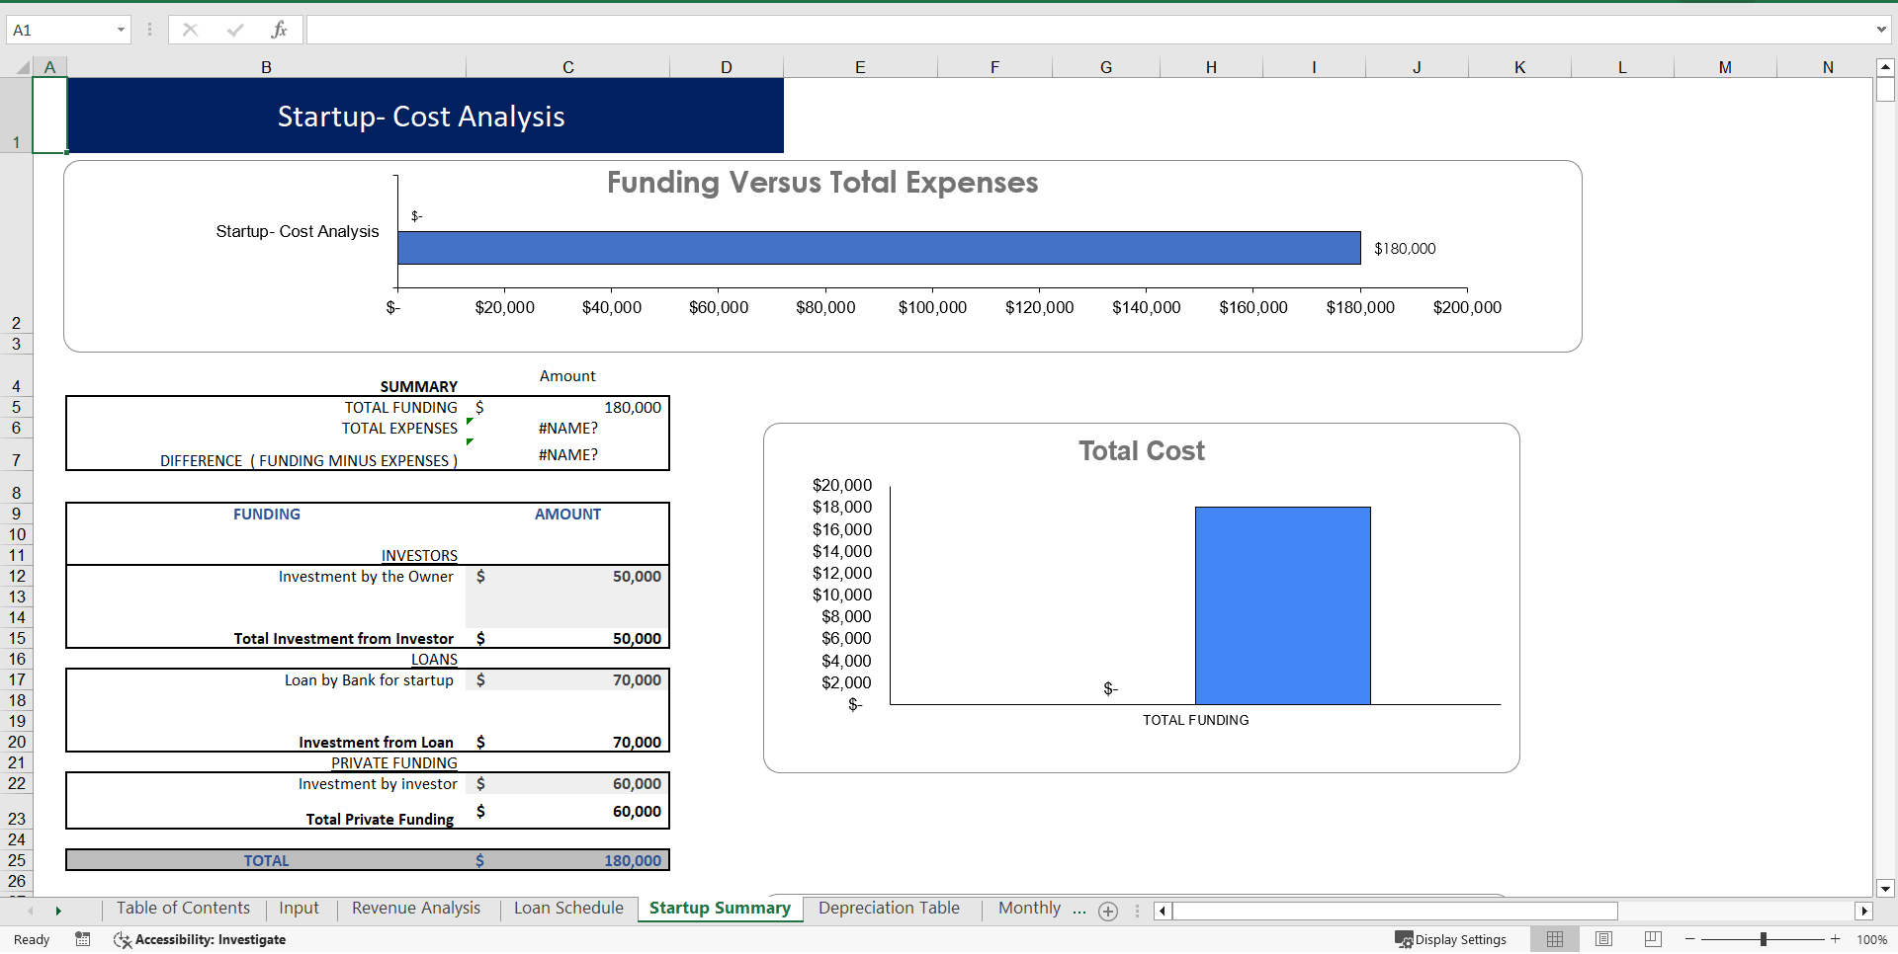Open Display Settings in status bar
Image resolution: width=1898 pixels, height=954 pixels.
(1451, 939)
